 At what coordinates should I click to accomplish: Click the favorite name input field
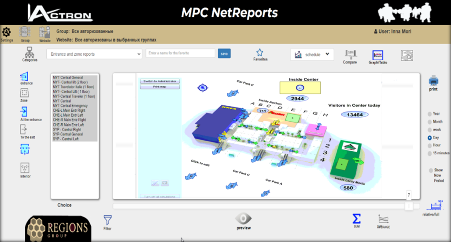pyautogui.click(x=180, y=53)
